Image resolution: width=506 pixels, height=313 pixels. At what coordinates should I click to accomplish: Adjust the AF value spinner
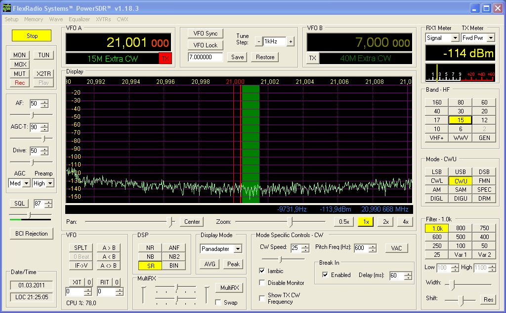(45, 104)
